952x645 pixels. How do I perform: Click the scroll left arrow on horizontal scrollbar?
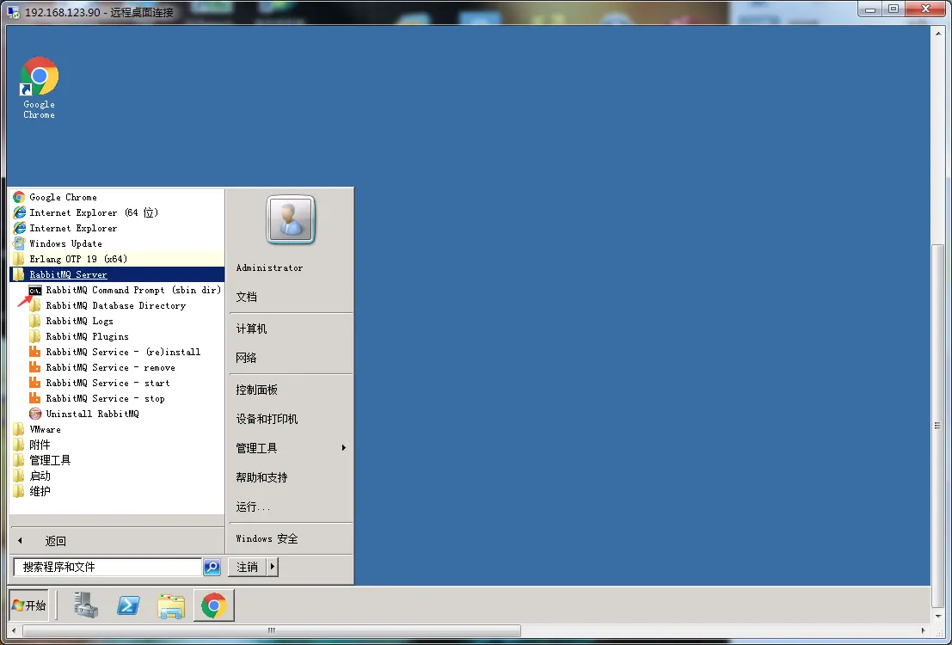[x=14, y=630]
